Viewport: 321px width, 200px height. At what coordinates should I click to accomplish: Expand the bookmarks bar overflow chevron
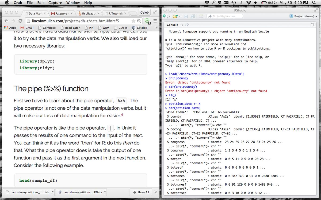click(156, 28)
